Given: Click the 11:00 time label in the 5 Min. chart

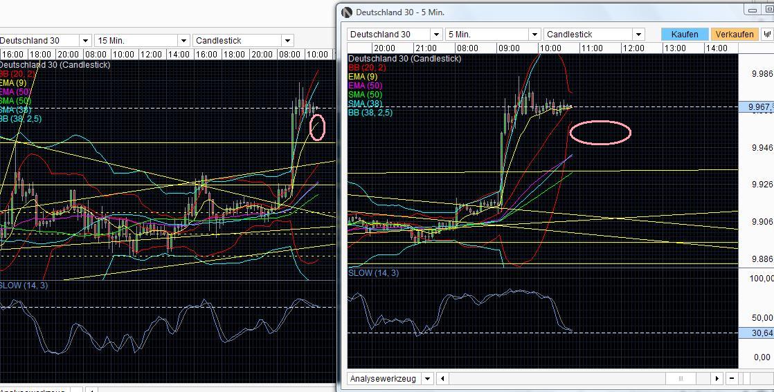Looking at the screenshot, I should coord(591,48).
